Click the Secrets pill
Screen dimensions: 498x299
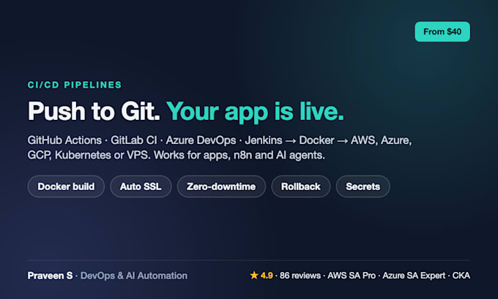point(363,186)
